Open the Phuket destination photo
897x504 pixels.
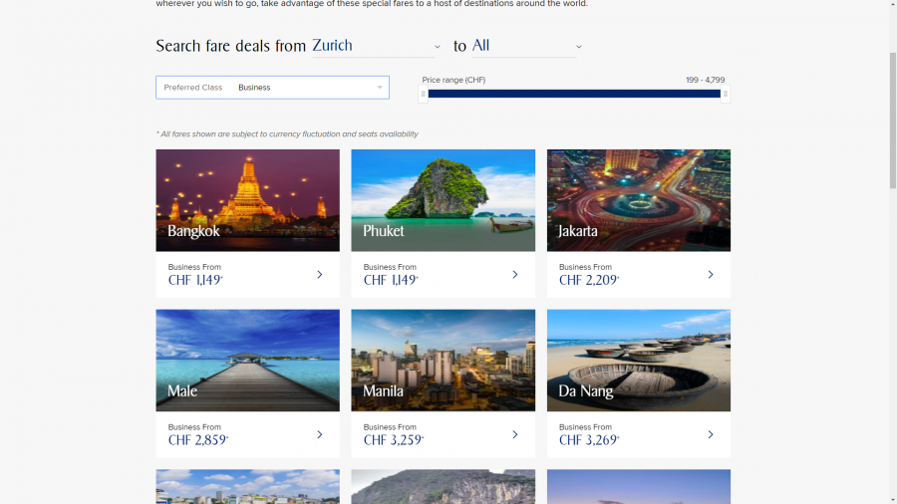444,200
